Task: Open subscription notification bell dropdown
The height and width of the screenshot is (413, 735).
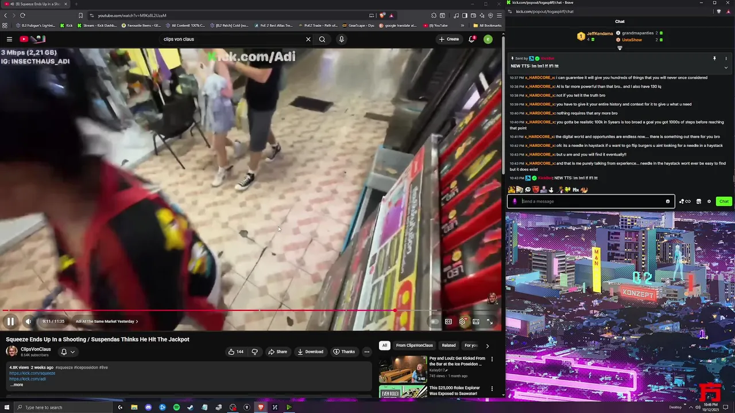Action: pos(68,352)
